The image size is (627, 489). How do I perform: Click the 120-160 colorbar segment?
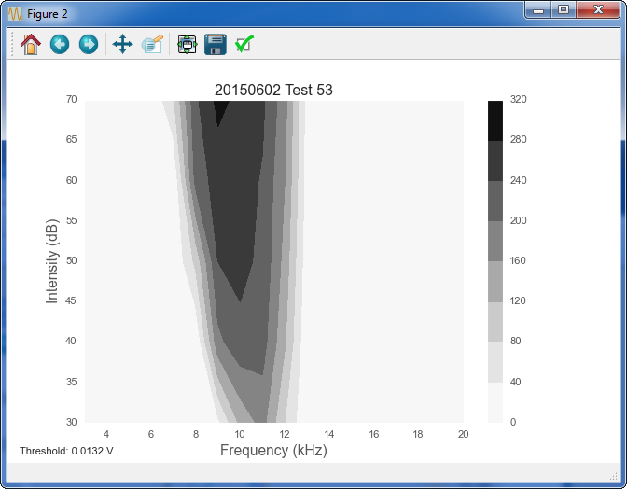[x=495, y=282]
